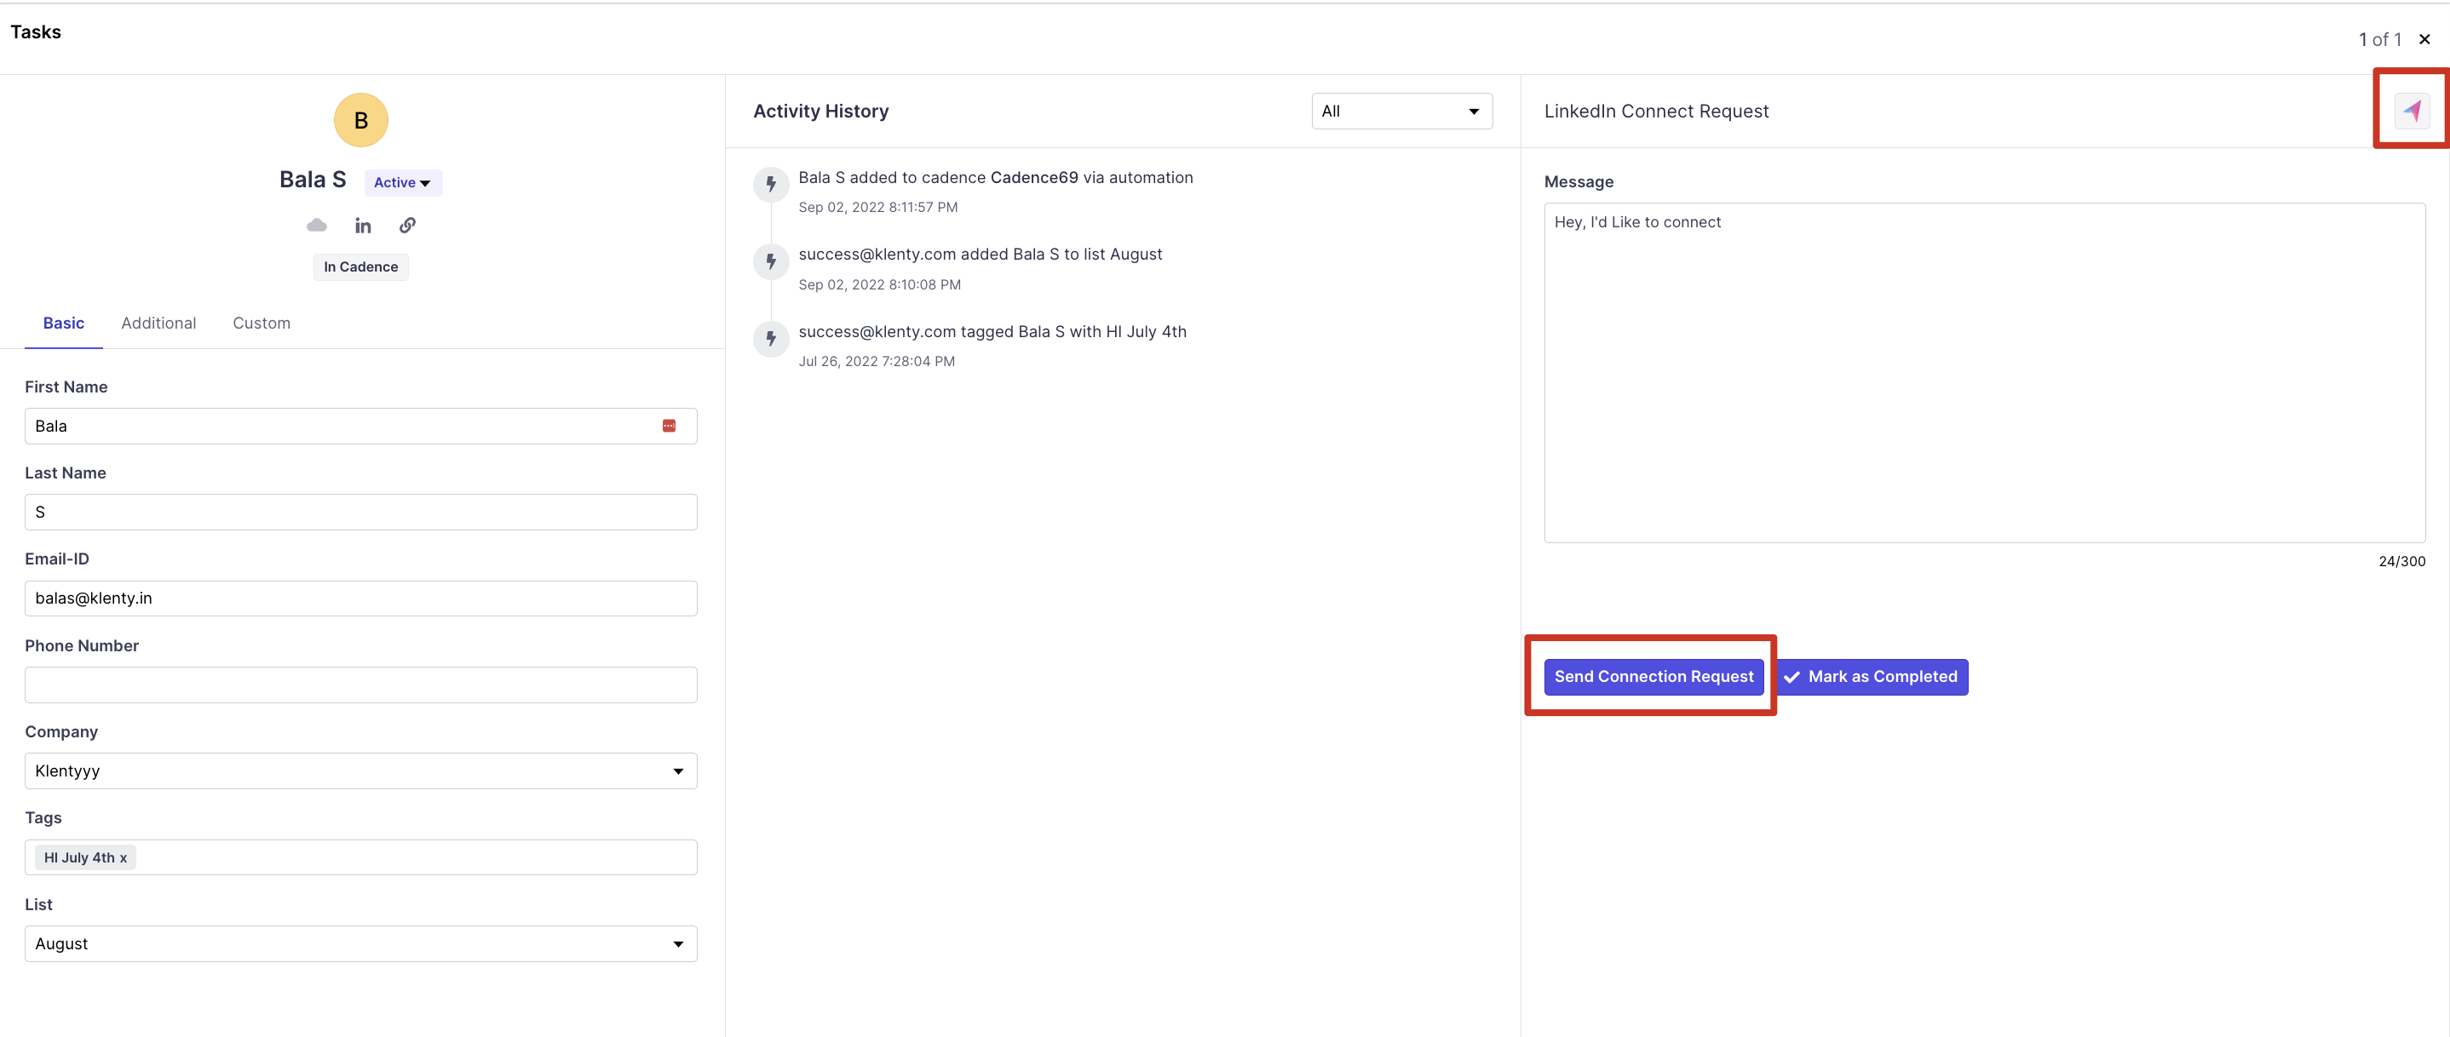Open the Active status dropdown

[402, 182]
